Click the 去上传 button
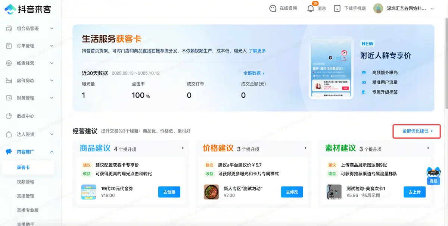Viewport: 448px width, 226px height. pos(414,192)
